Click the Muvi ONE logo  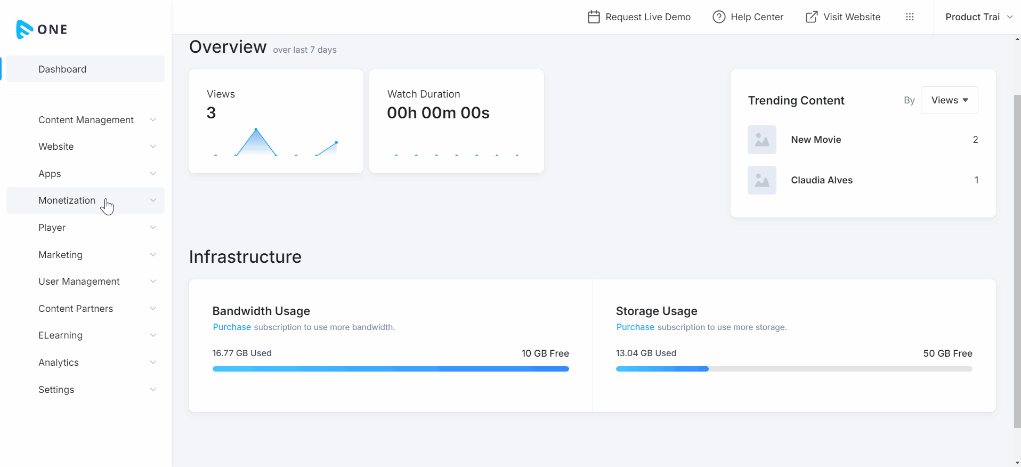(x=42, y=29)
